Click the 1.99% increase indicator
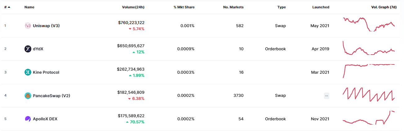The width and height of the screenshot is (404, 132). click(136, 75)
